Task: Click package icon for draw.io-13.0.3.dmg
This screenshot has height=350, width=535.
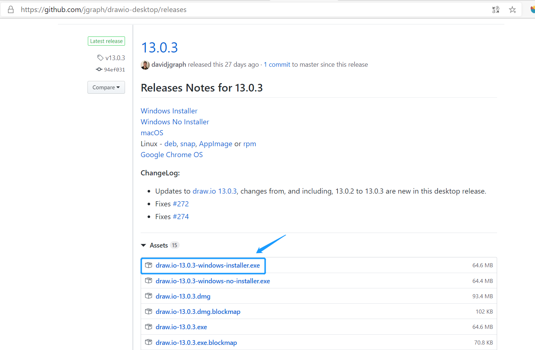Action: click(x=148, y=296)
